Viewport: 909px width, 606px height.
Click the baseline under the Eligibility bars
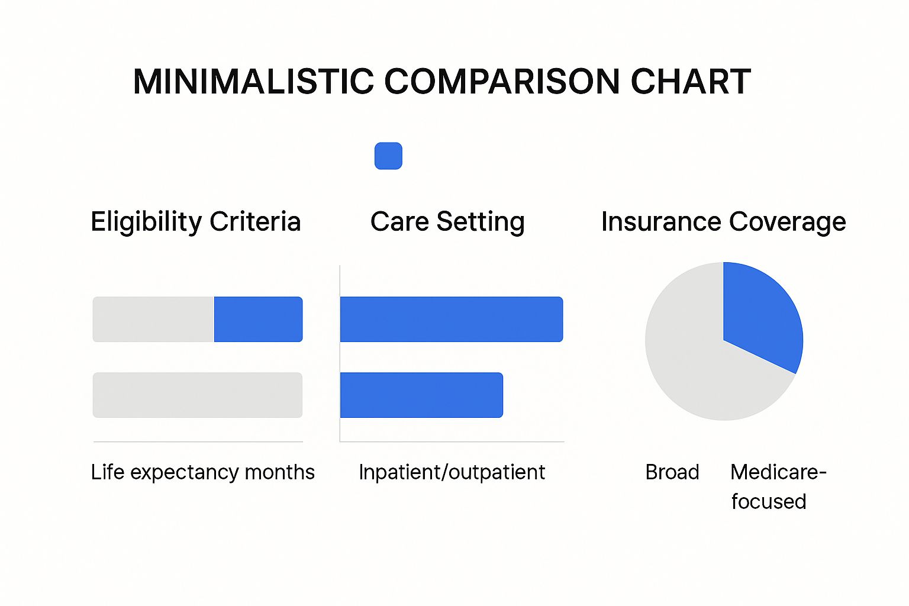198,441
